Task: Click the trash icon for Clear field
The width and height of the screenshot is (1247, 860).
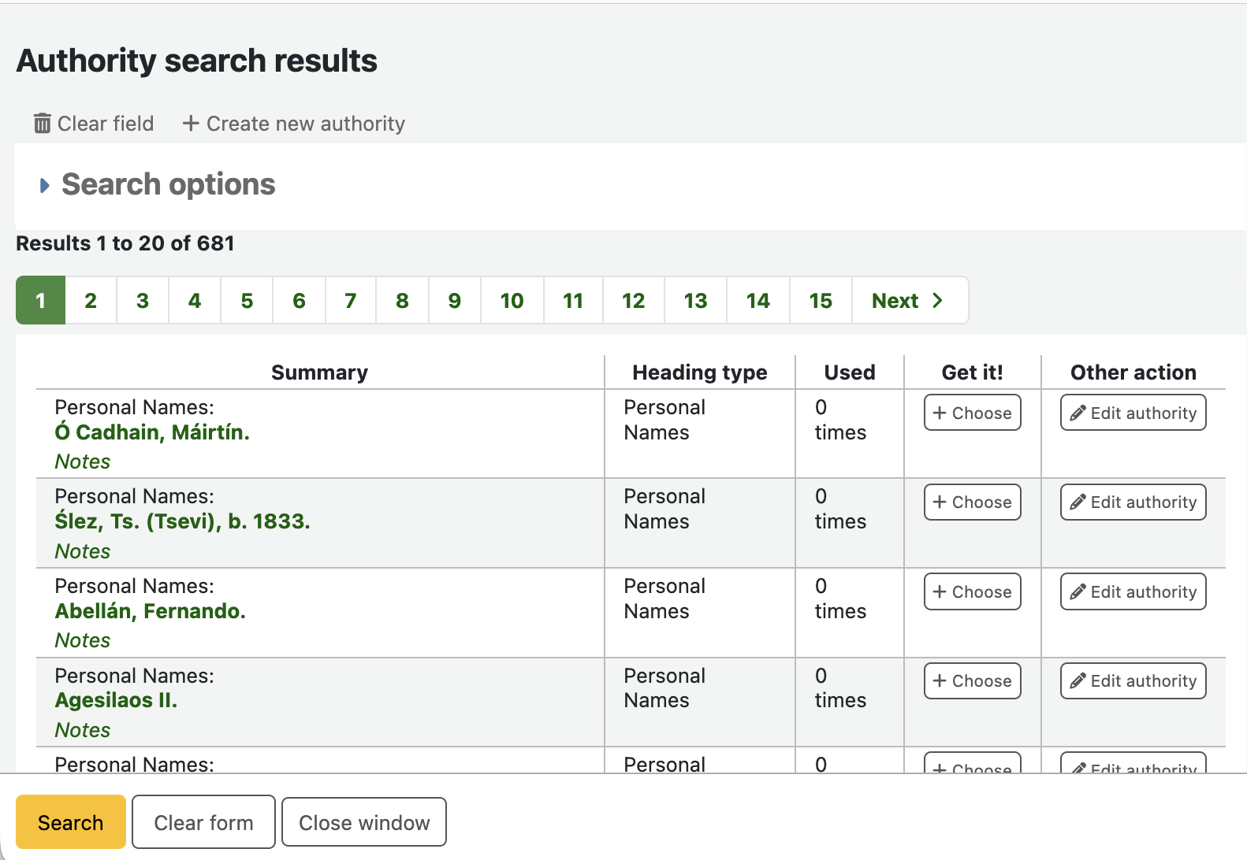Action: click(x=43, y=124)
